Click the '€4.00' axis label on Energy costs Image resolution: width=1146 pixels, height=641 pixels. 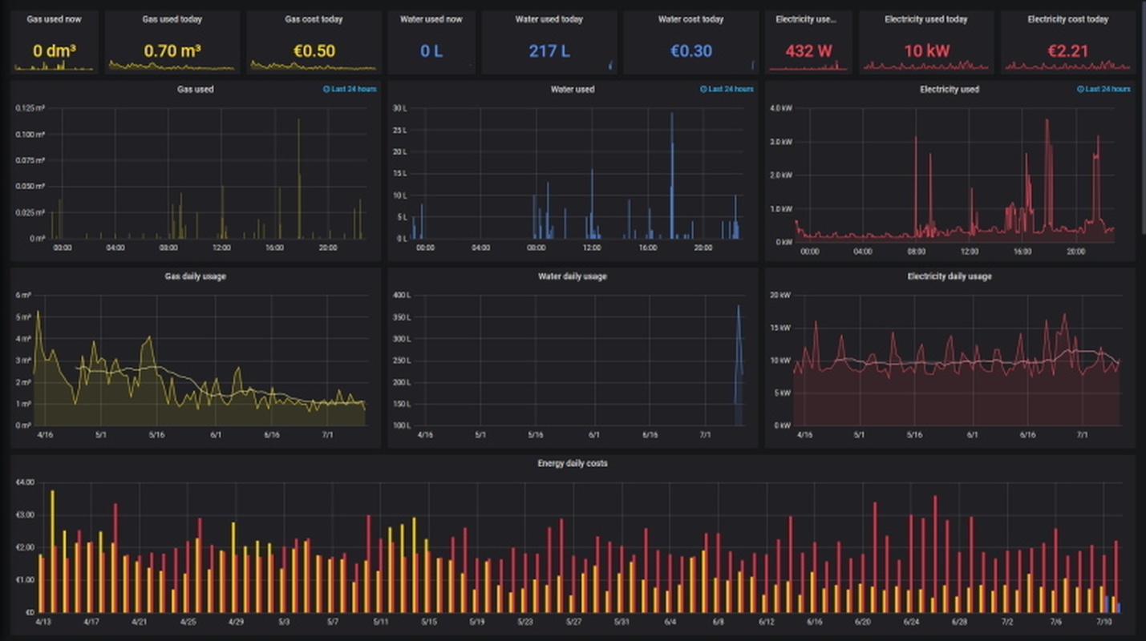25,482
